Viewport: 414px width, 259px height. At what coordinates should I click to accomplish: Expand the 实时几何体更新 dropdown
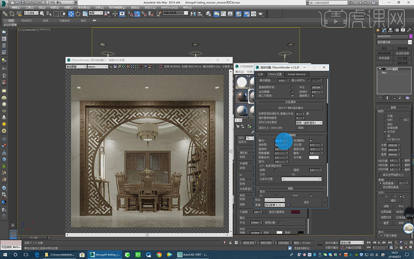pos(309,123)
